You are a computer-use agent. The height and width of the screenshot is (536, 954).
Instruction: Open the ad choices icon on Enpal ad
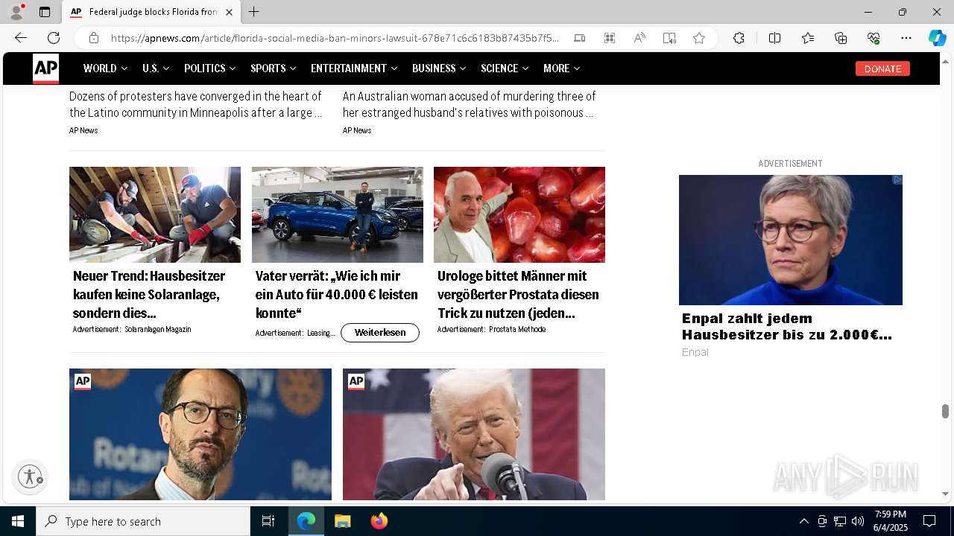click(897, 179)
